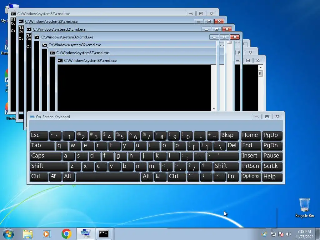Click scroll up arrow in rightmost cmd window
The width and height of the screenshot is (320, 240).
260,67
